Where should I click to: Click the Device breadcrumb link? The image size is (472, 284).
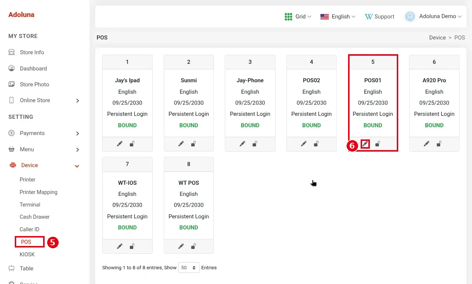[x=437, y=38]
